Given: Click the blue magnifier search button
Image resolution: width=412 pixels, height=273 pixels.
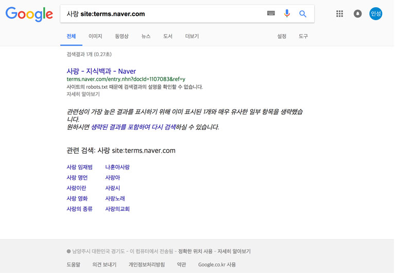Looking at the screenshot, I should [303, 14].
